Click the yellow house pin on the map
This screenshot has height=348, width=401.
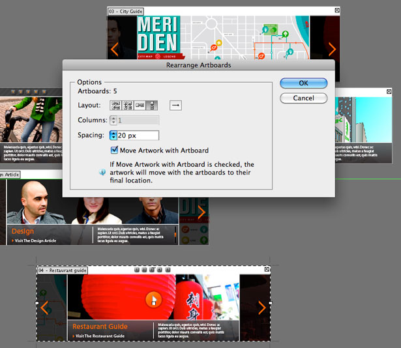point(219,42)
